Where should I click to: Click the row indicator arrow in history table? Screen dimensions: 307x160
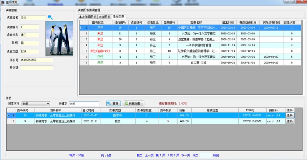(x=81, y=28)
